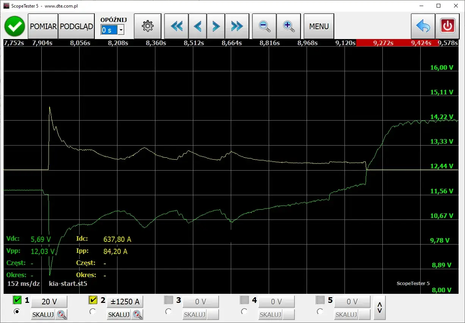This screenshot has height=323, width=465.
Task: Click the Idc 637,80 A reading
Action: 117,239
